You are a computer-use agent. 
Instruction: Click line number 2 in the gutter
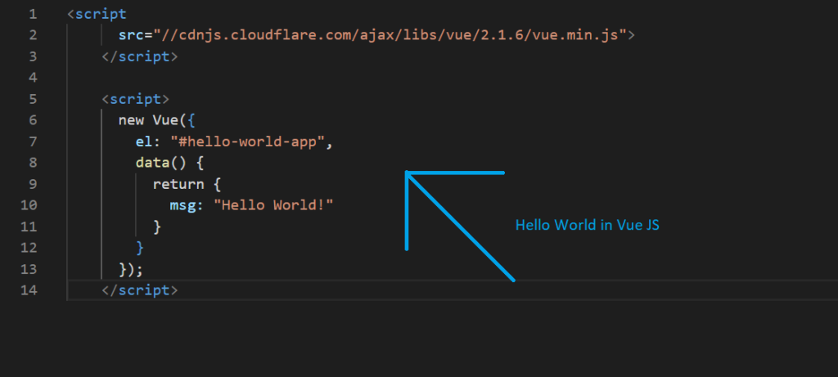coord(33,35)
